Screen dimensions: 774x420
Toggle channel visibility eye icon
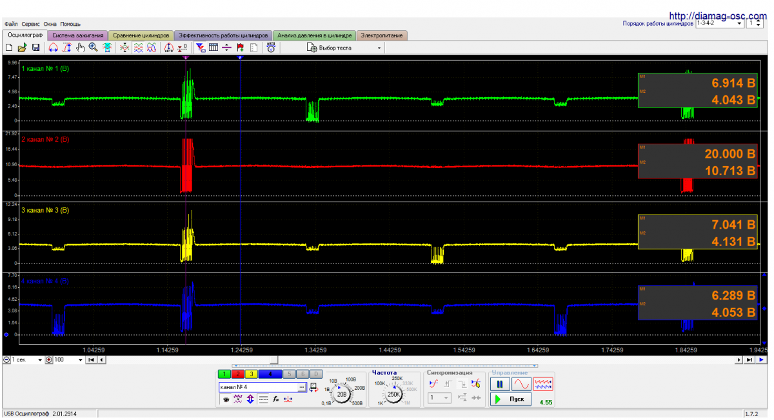point(226,399)
